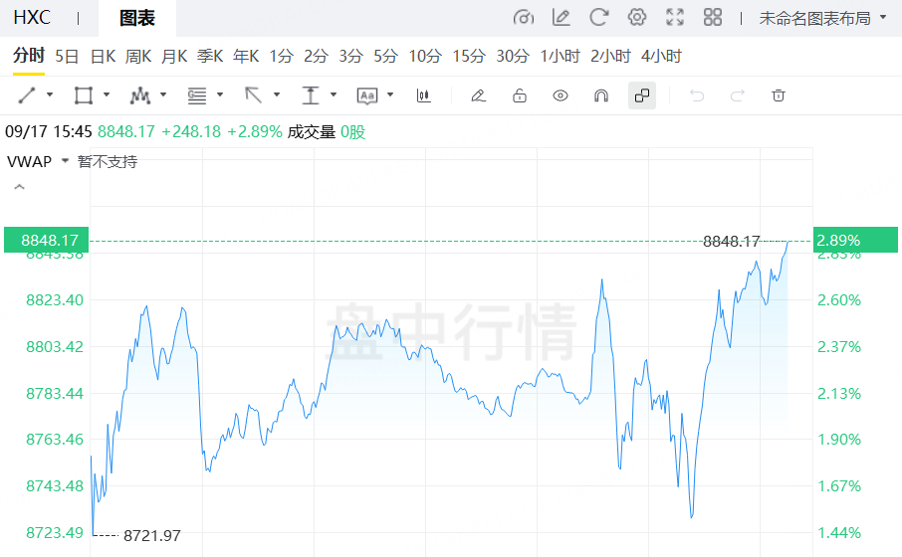Viewport: 902px width, 557px height.
Task: Toggle drawings visibility with eye icon
Action: coord(561,95)
